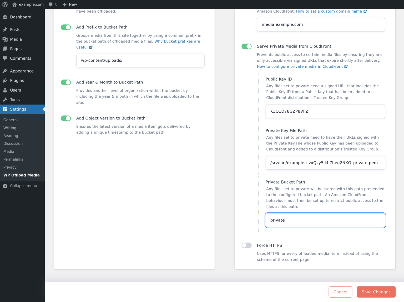
Task: Select the Posts pushpin icon
Action: [x=6, y=29]
